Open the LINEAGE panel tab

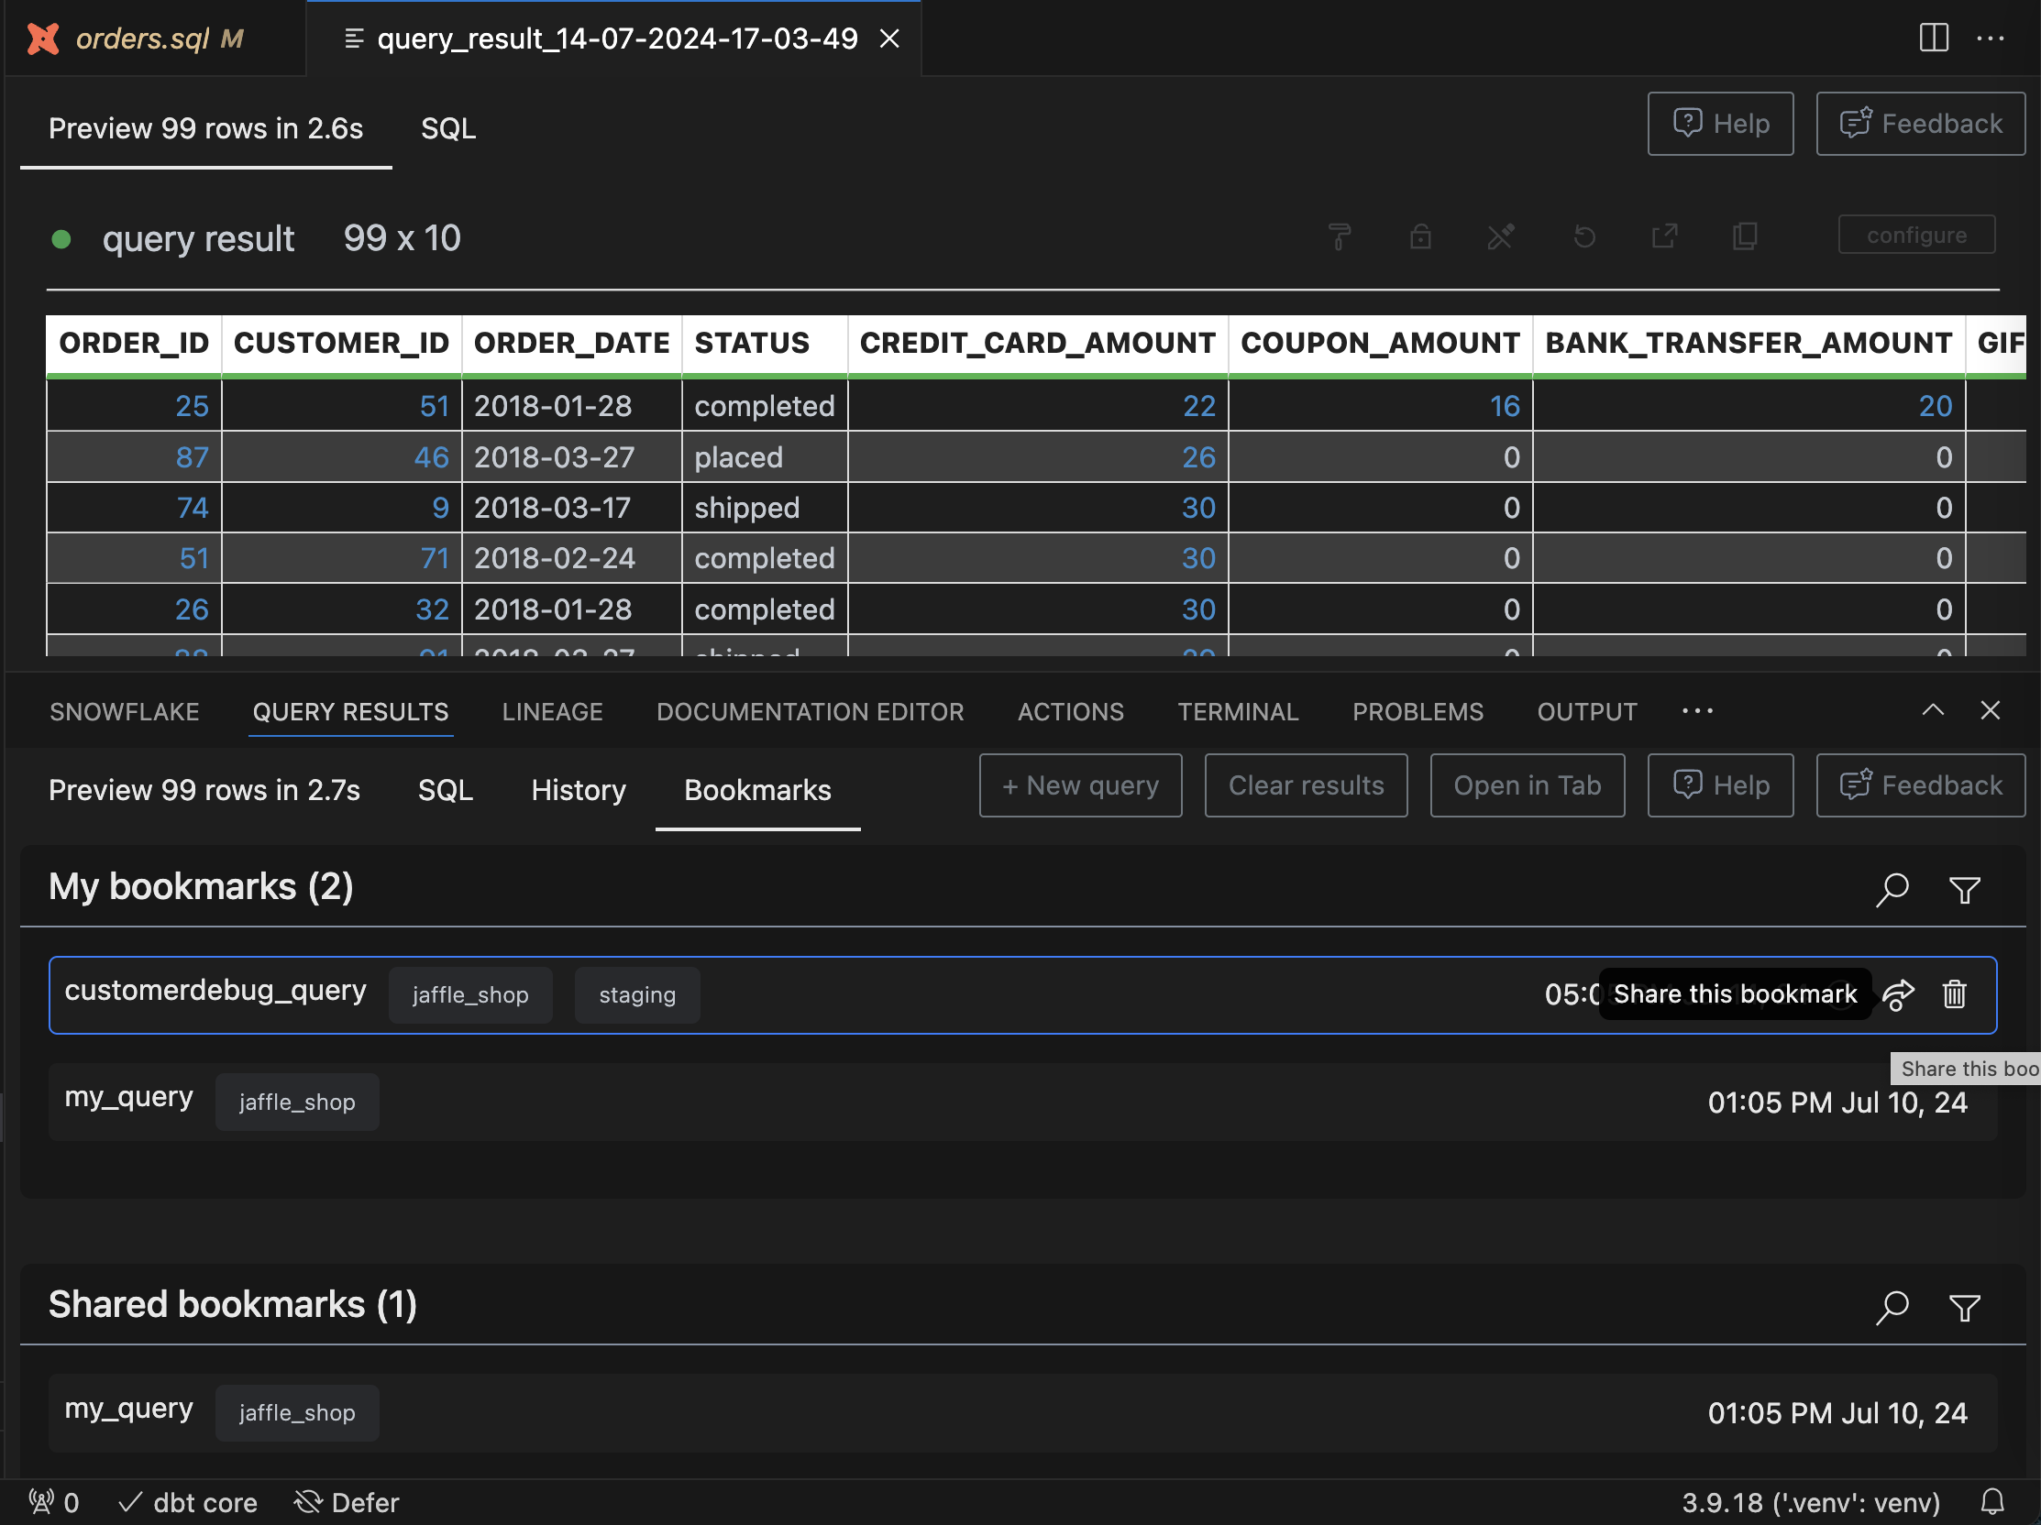coord(553,711)
